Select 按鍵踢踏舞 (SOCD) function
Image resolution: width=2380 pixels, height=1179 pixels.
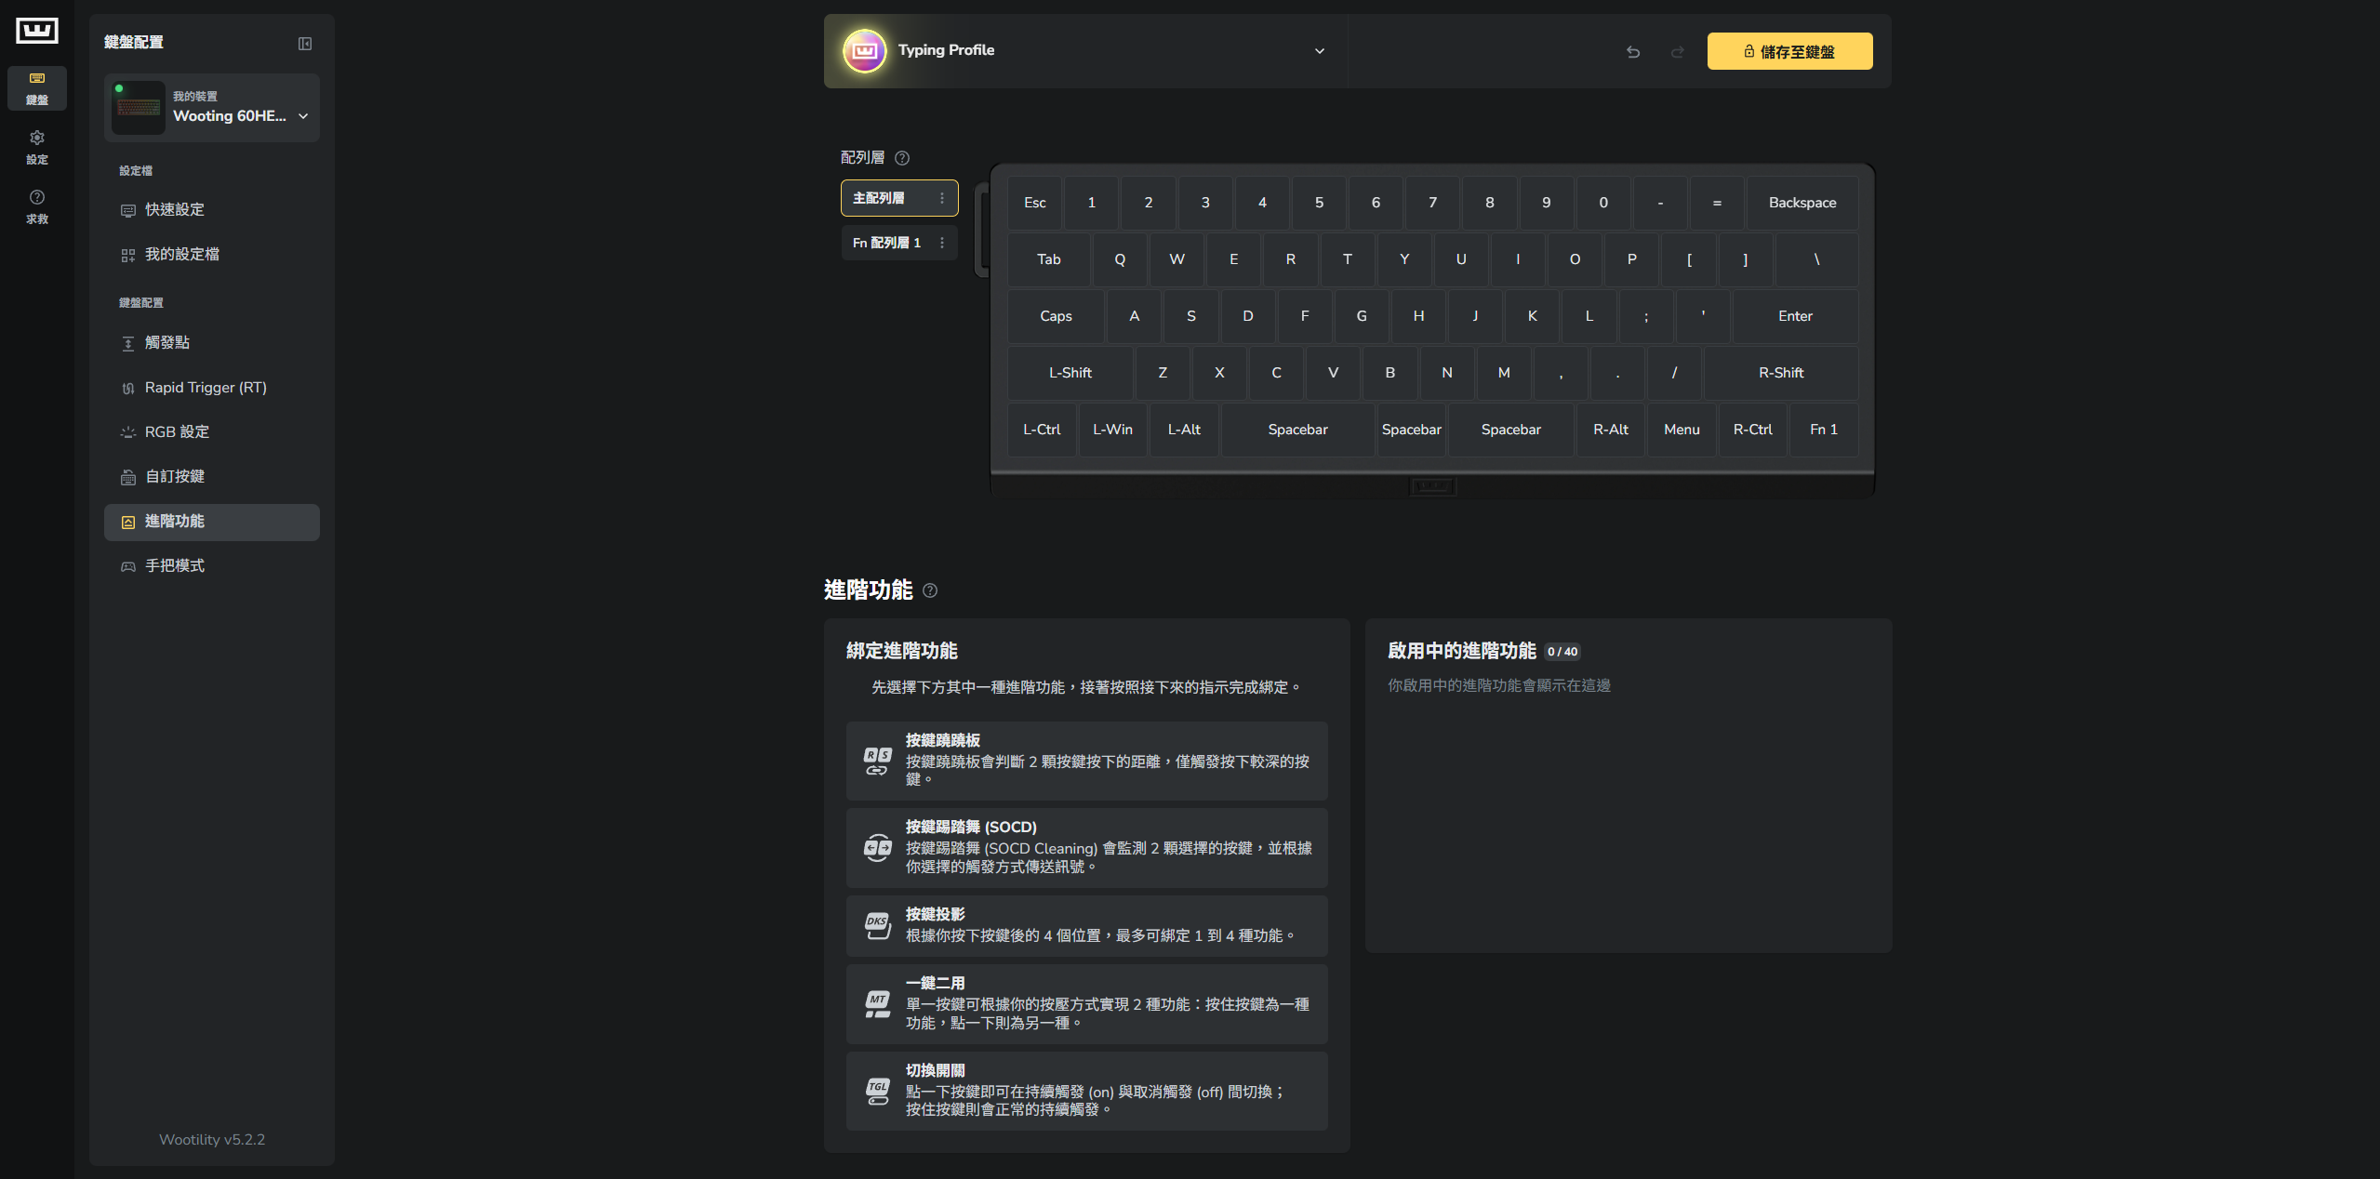pos(1086,847)
